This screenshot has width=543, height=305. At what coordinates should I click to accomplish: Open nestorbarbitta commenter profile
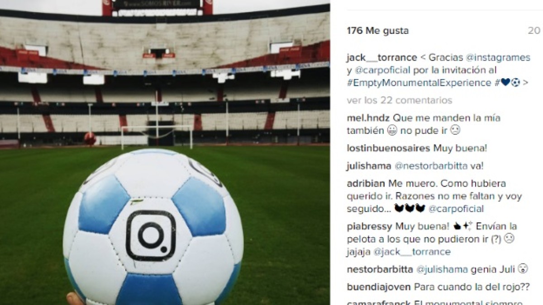pyautogui.click(x=380, y=269)
